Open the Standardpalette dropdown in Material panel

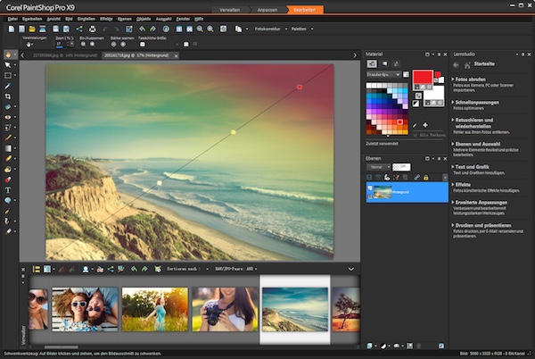(384, 75)
